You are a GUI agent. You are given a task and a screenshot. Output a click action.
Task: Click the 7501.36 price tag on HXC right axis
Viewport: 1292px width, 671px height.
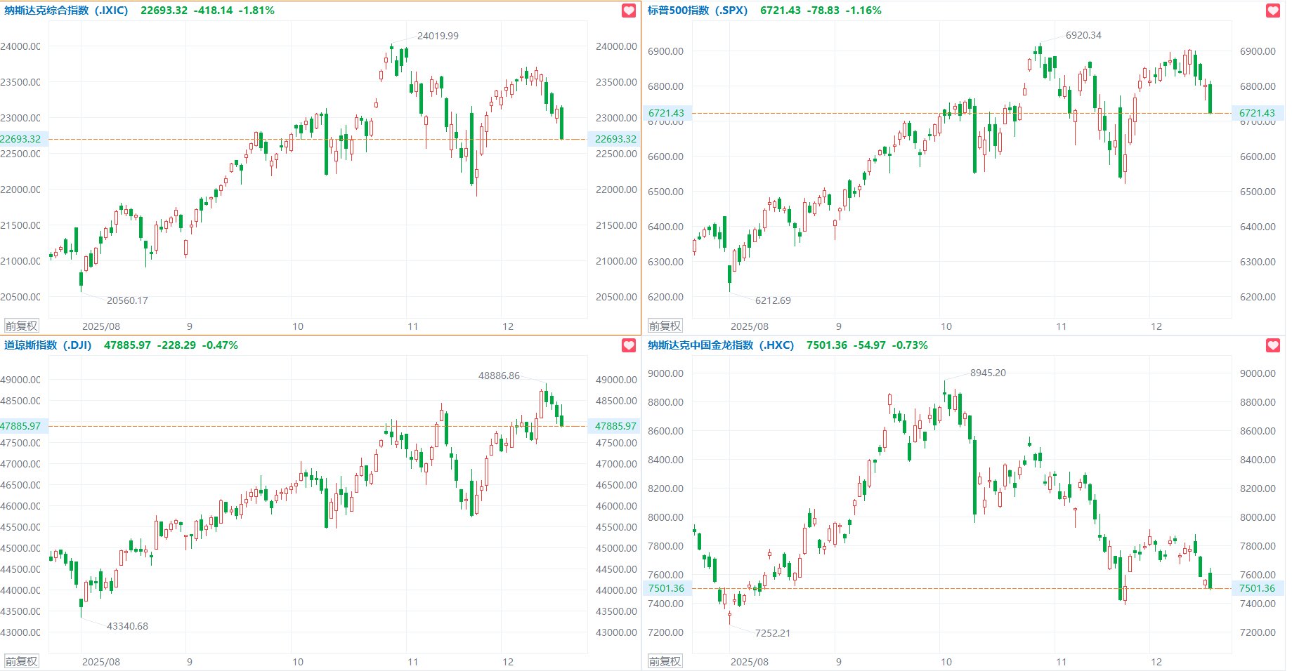tap(1256, 588)
